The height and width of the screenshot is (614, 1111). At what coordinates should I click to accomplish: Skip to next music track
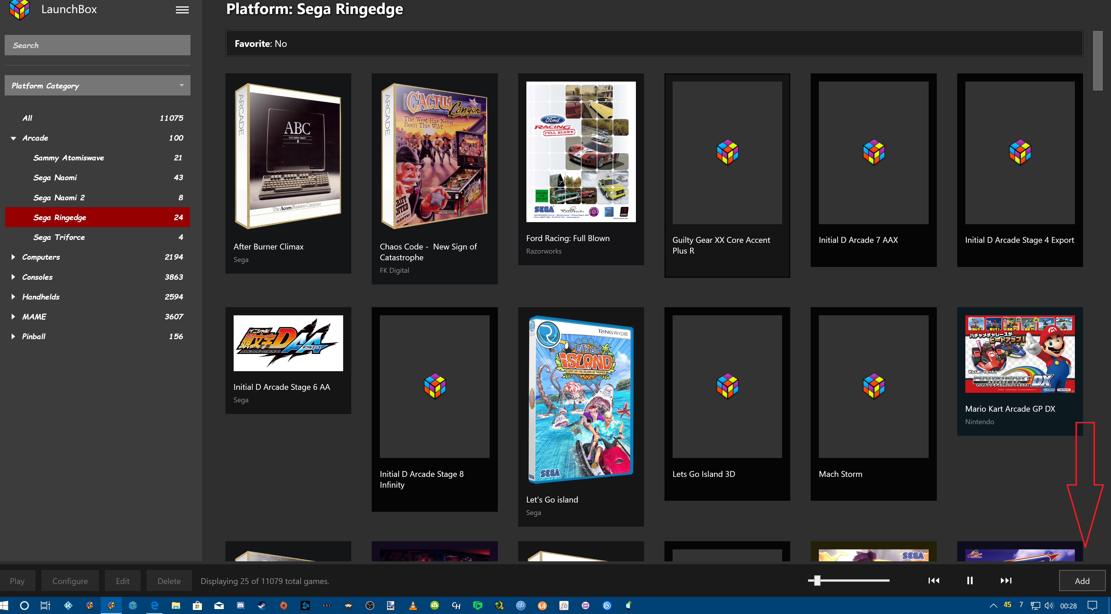tap(1006, 580)
